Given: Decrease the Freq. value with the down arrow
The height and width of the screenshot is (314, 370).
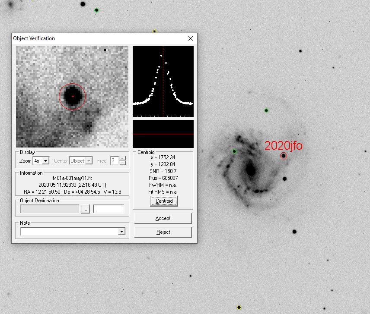Looking at the screenshot, I should point(123,163).
